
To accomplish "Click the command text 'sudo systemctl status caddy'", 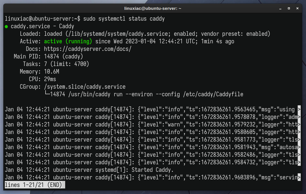I will tap(124, 19).
